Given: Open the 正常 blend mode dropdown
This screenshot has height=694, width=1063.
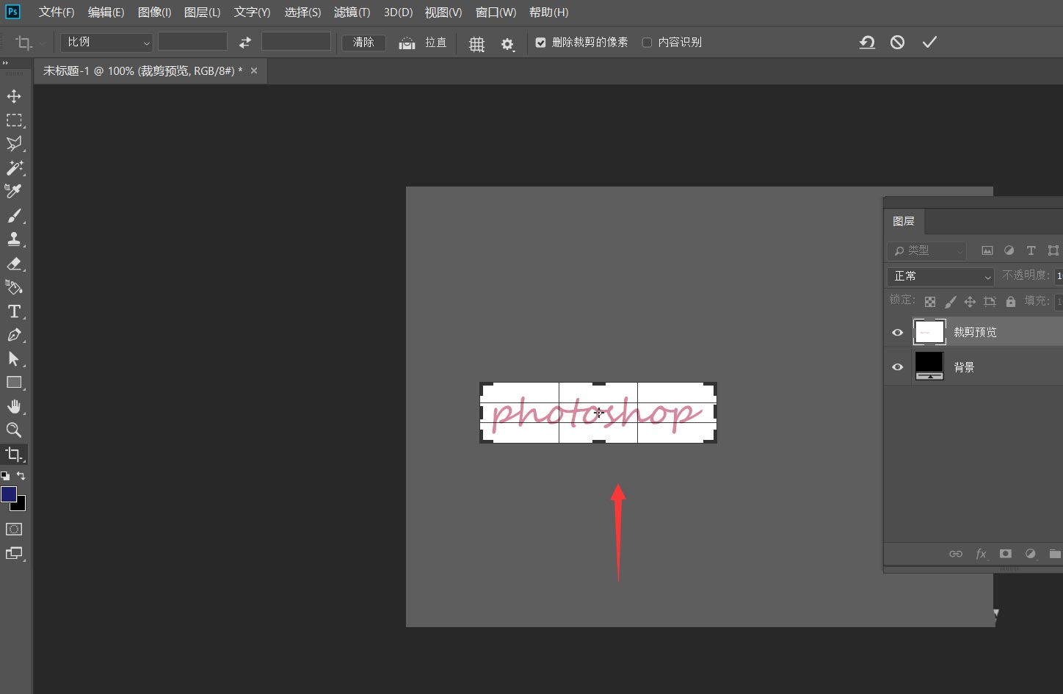Looking at the screenshot, I should (x=941, y=276).
